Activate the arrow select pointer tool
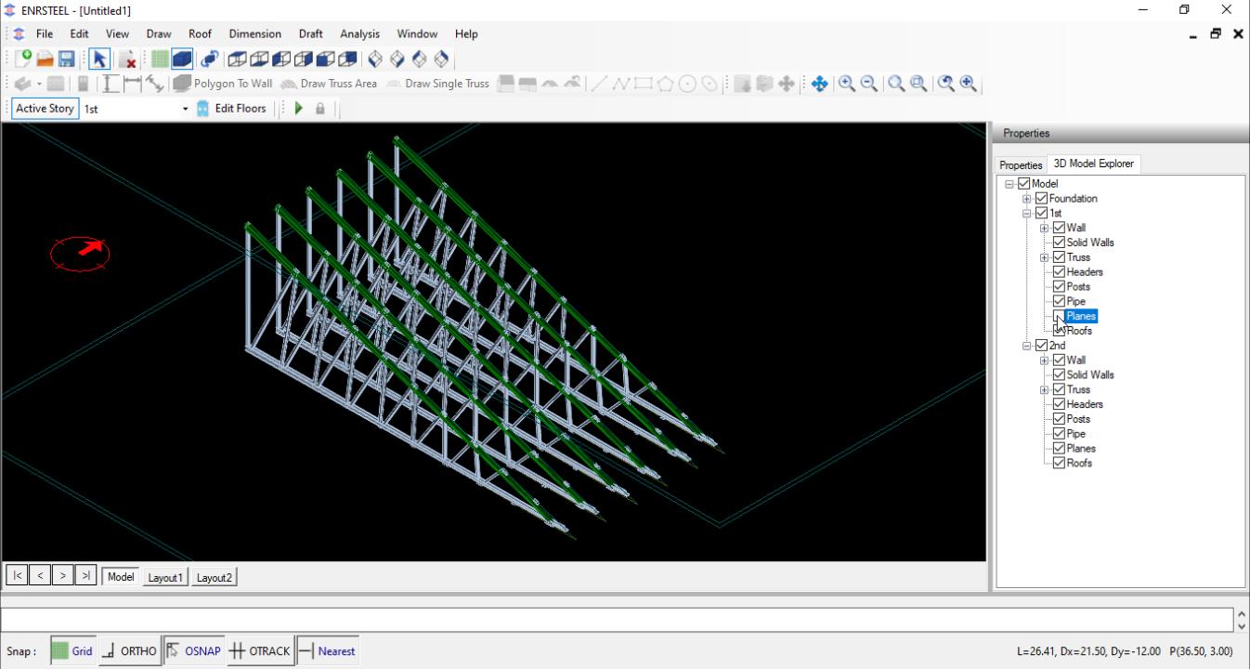Image resolution: width=1250 pixels, height=669 pixels. point(99,59)
